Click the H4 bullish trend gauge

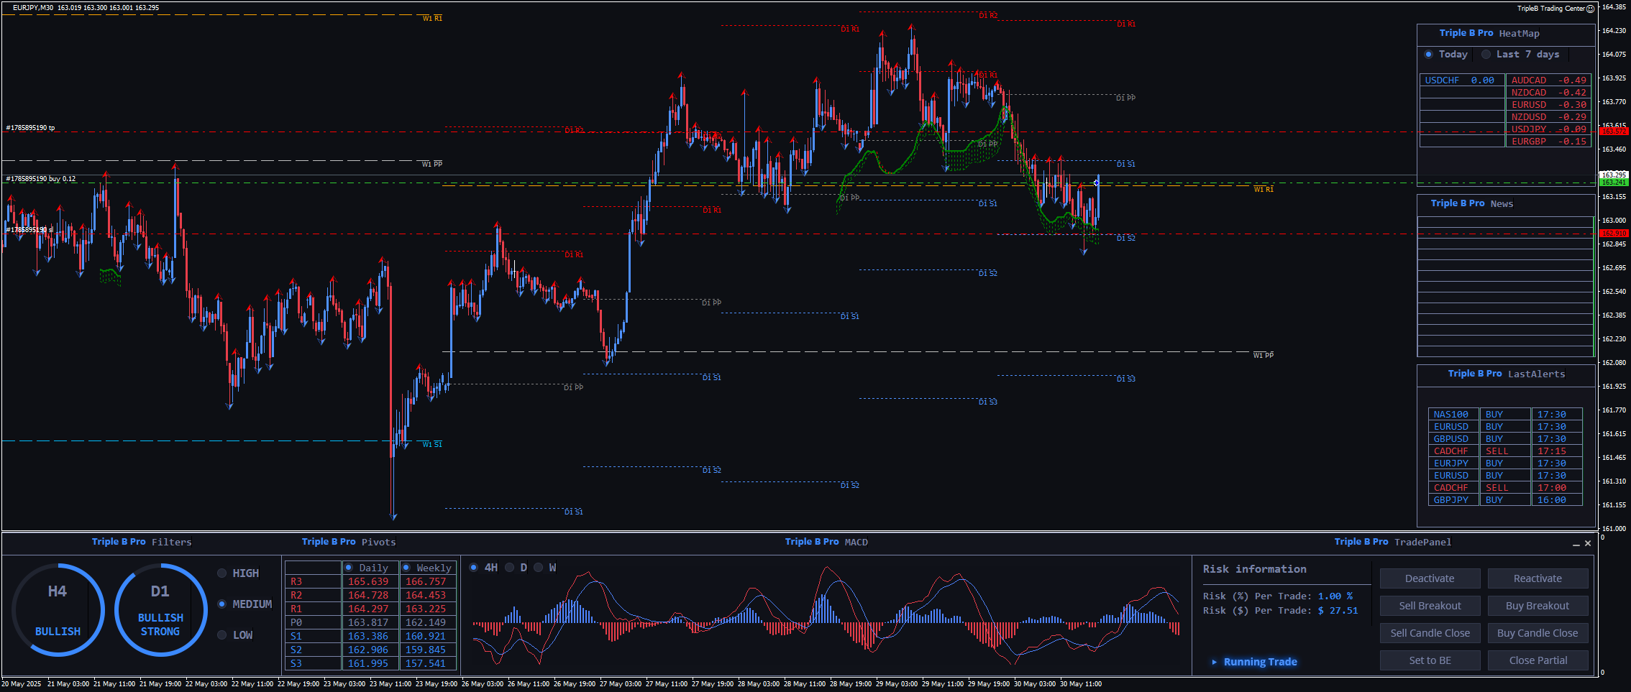point(58,609)
